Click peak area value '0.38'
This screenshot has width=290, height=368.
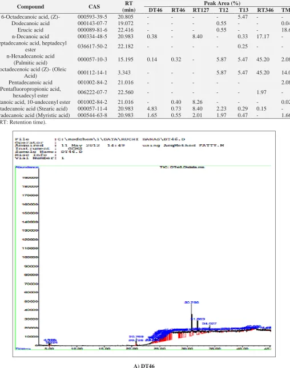click(x=152, y=37)
